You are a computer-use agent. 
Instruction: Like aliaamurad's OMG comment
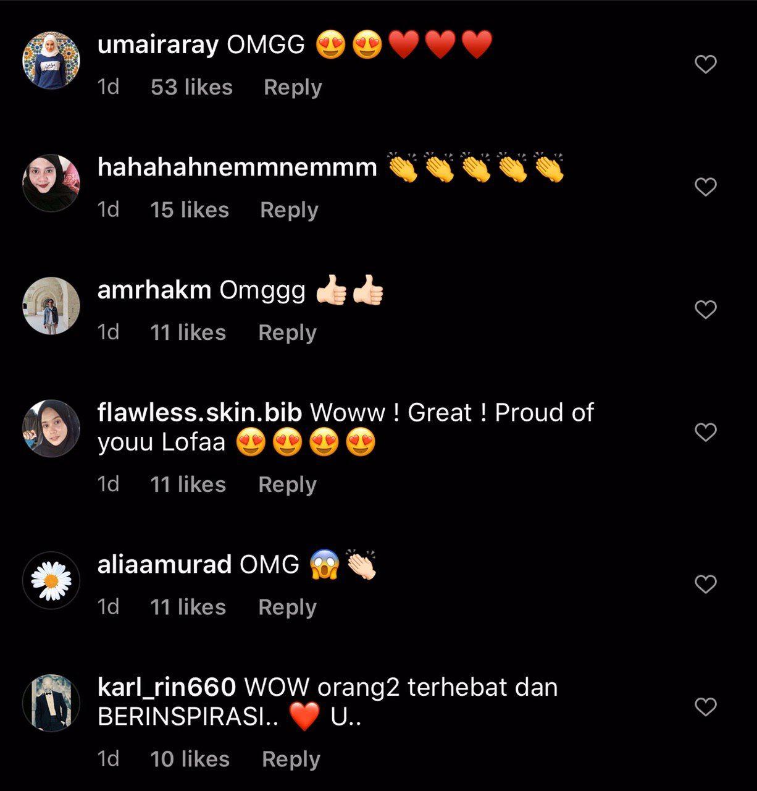705,583
